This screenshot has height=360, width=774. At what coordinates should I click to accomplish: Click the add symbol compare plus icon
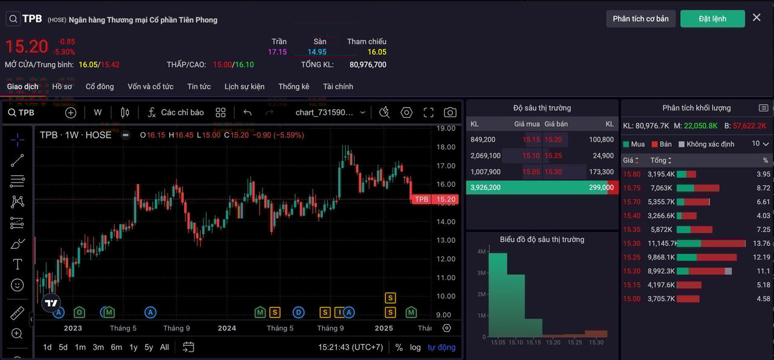click(71, 112)
